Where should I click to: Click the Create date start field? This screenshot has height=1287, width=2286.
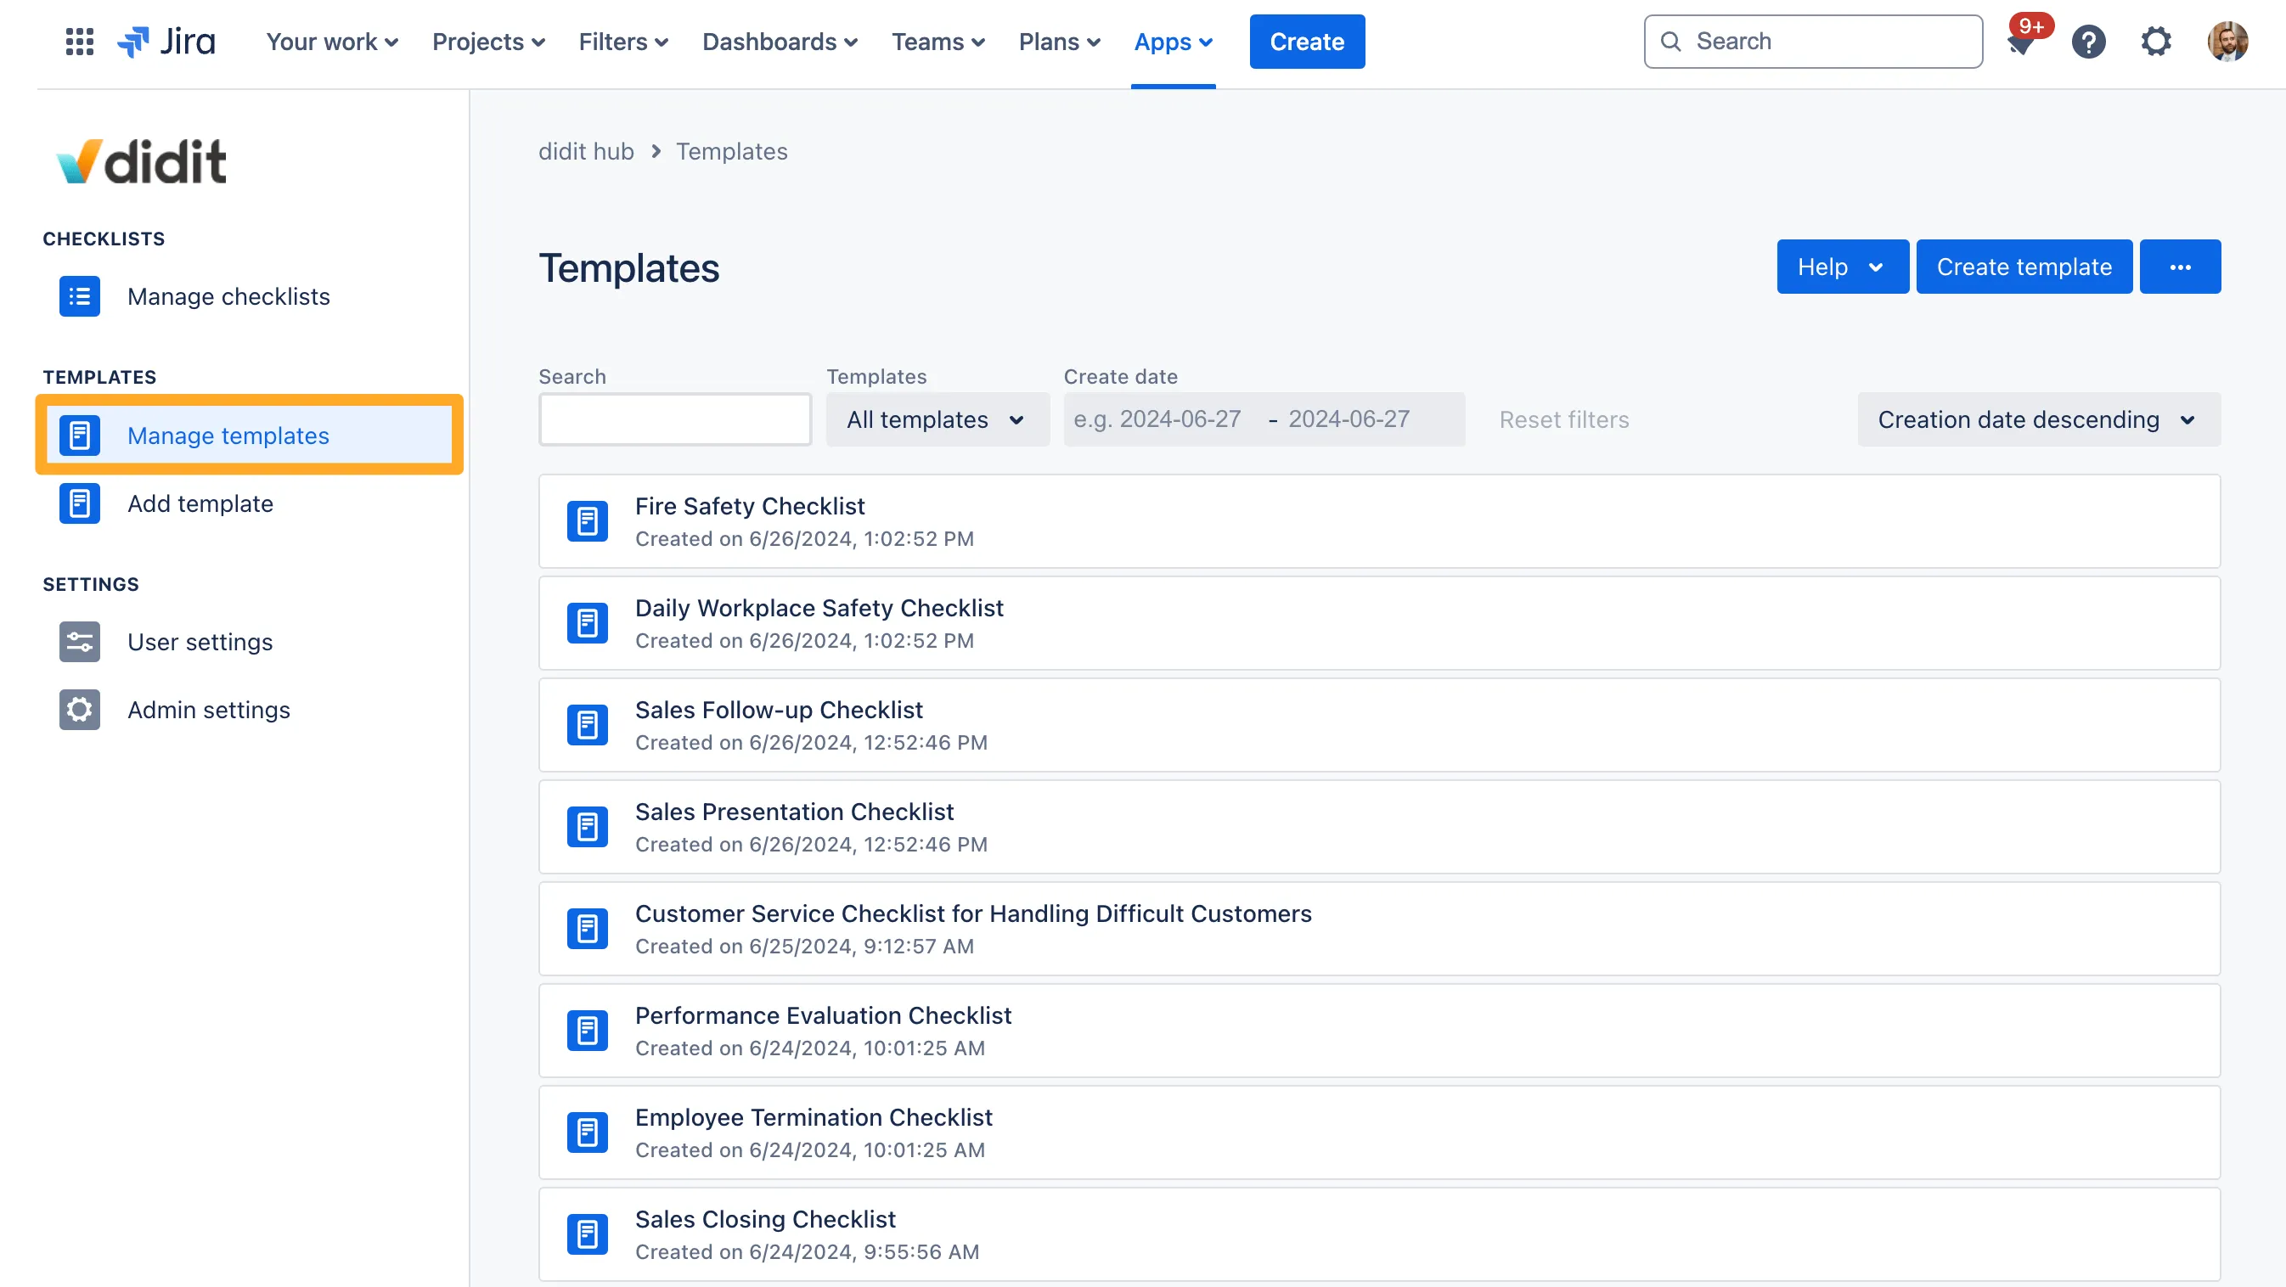click(1157, 419)
